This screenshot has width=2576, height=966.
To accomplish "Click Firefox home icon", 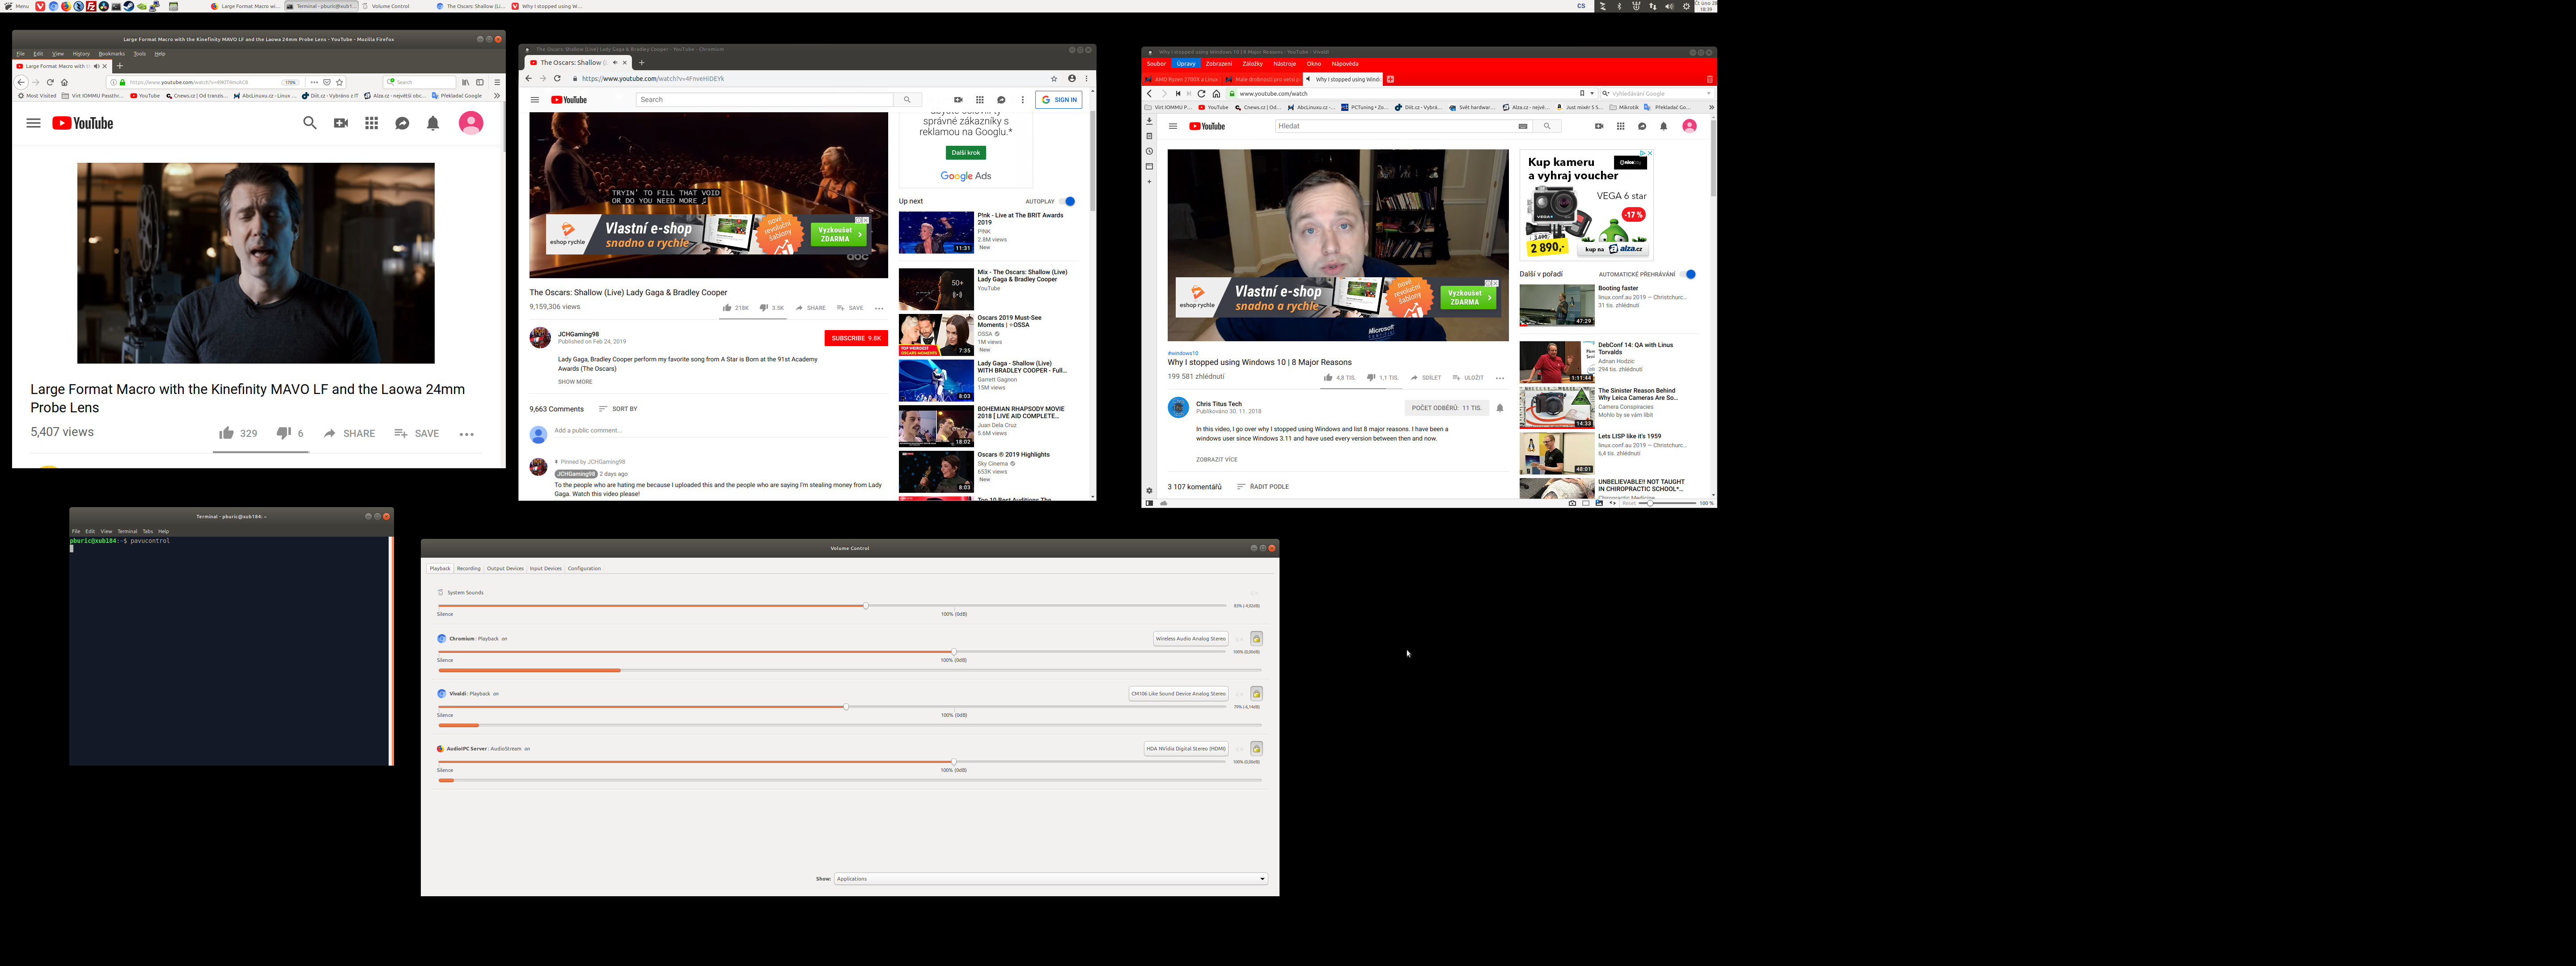I will (x=64, y=82).
